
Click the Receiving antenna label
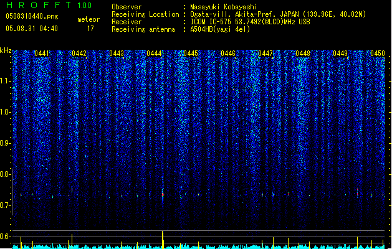143,29
